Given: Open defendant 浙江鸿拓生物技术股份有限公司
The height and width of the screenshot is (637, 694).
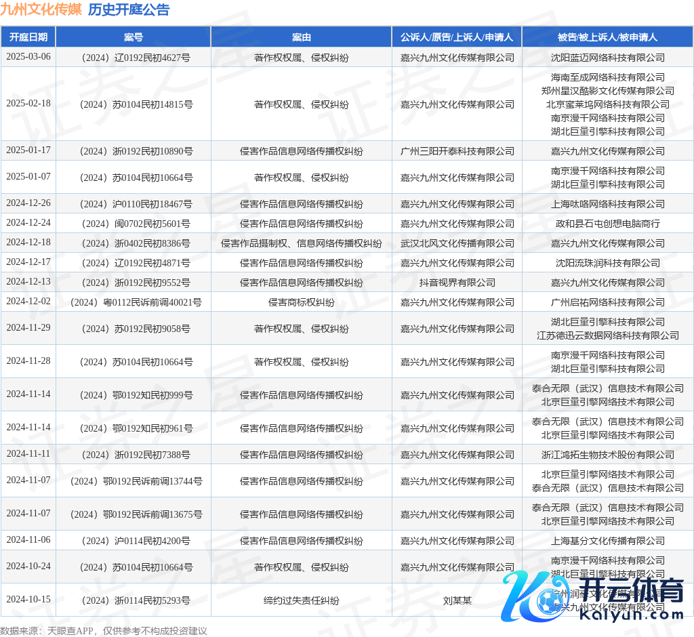Looking at the screenshot, I should coord(608,455).
